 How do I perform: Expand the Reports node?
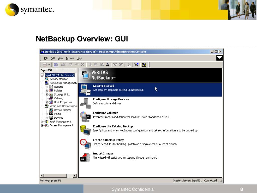(47, 87)
